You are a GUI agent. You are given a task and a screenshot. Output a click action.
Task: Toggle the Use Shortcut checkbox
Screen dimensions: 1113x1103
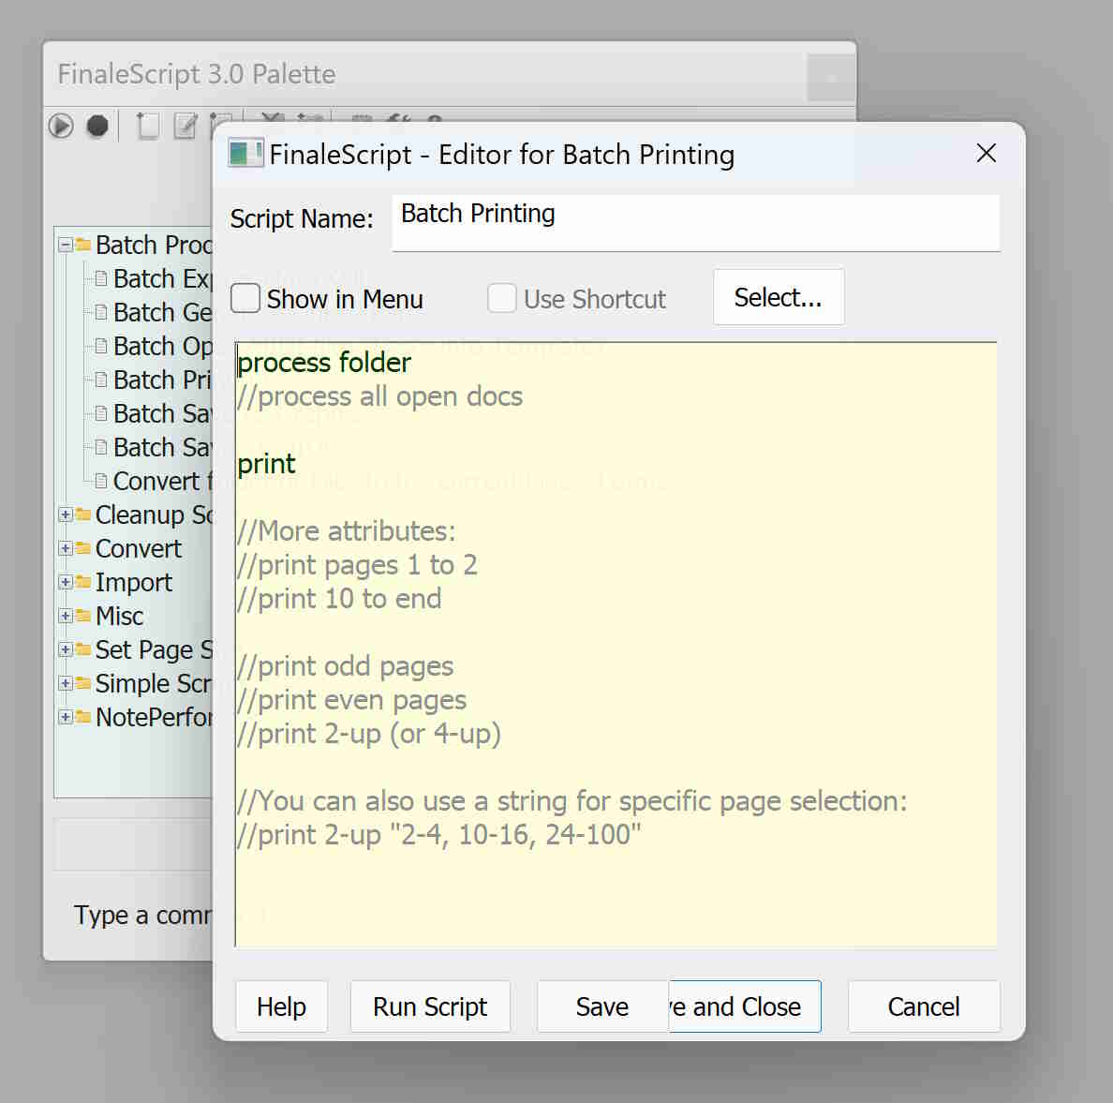tap(502, 299)
